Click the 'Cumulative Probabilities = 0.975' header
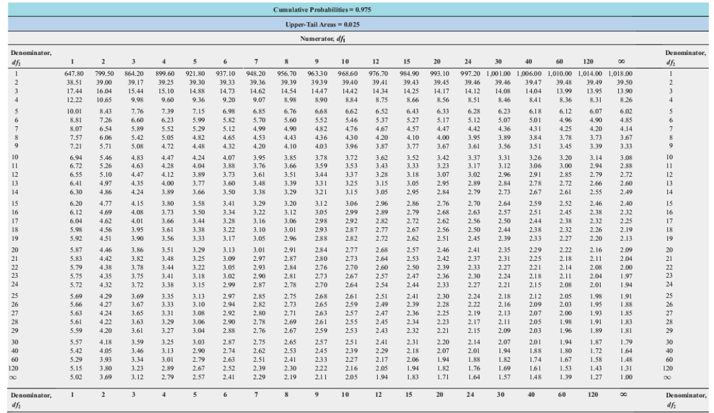The width and height of the screenshot is (714, 413). click(322, 10)
